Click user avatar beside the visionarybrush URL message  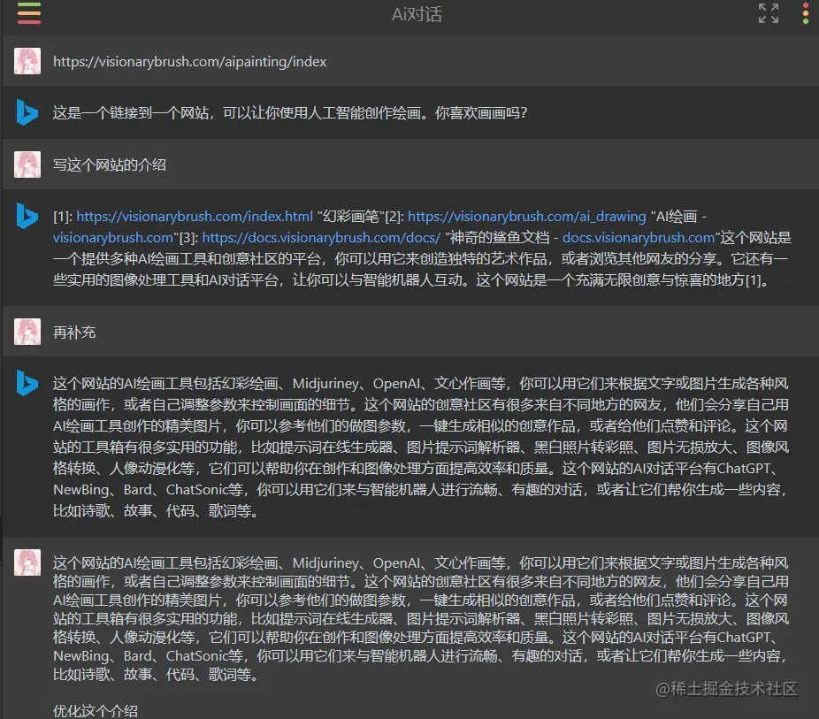[x=27, y=61]
